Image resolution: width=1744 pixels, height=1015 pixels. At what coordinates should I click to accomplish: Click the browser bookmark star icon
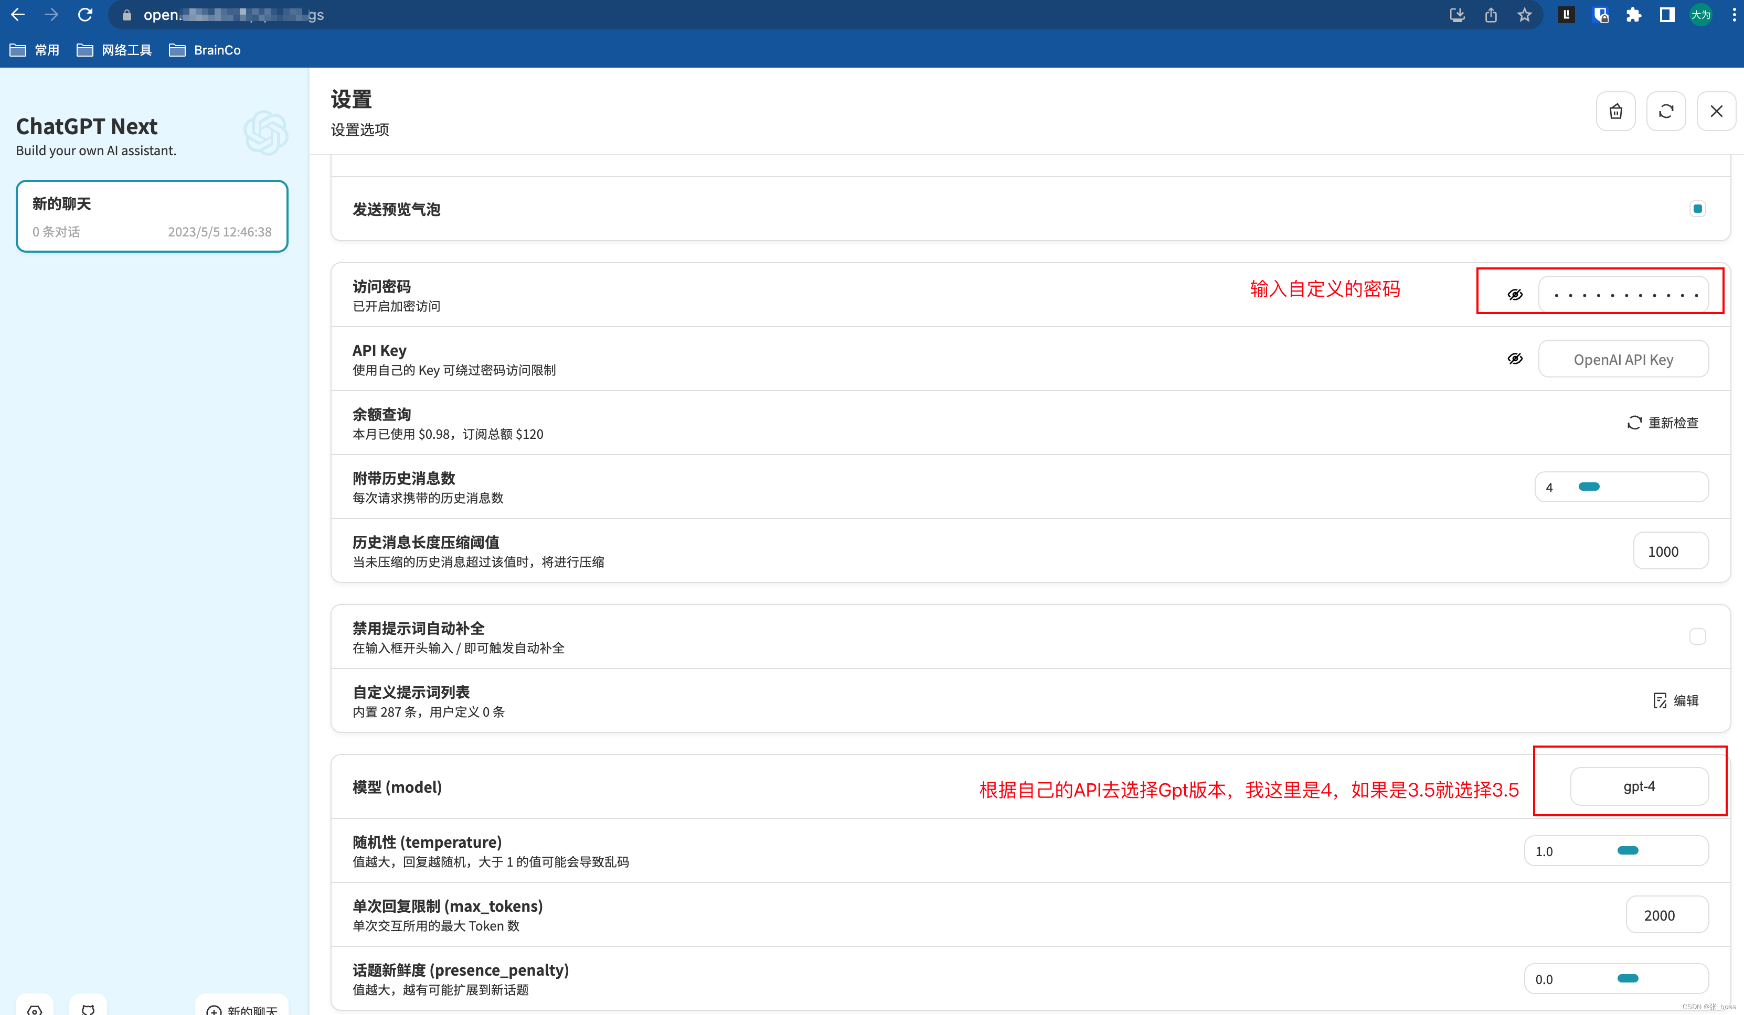tap(1524, 15)
